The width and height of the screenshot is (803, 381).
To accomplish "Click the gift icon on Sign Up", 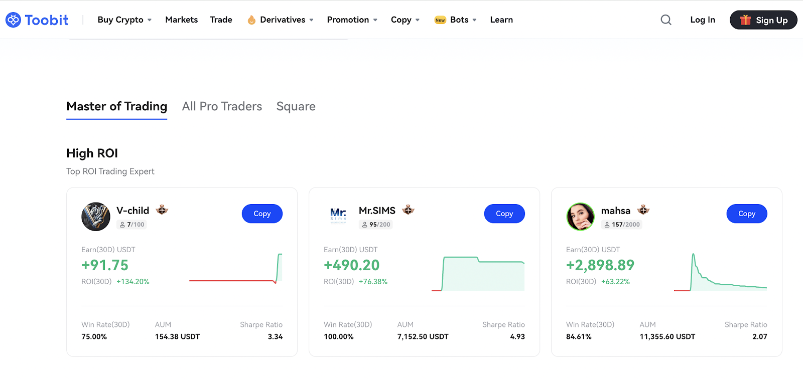I will 746,20.
